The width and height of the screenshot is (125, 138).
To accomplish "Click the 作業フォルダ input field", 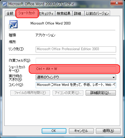I will click(x=76, y=61).
